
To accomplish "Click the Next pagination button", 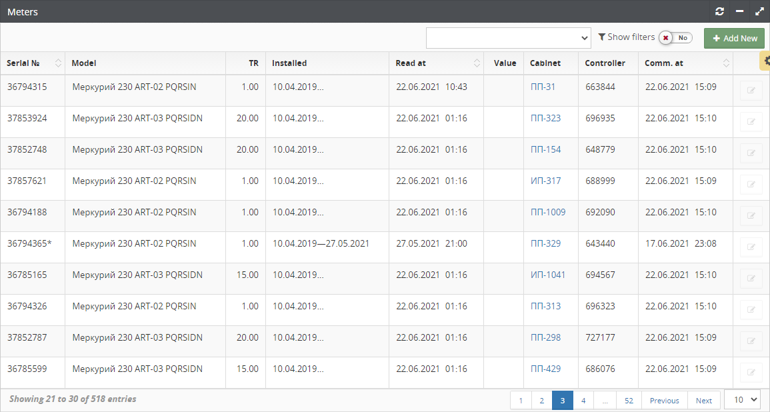I will click(704, 400).
